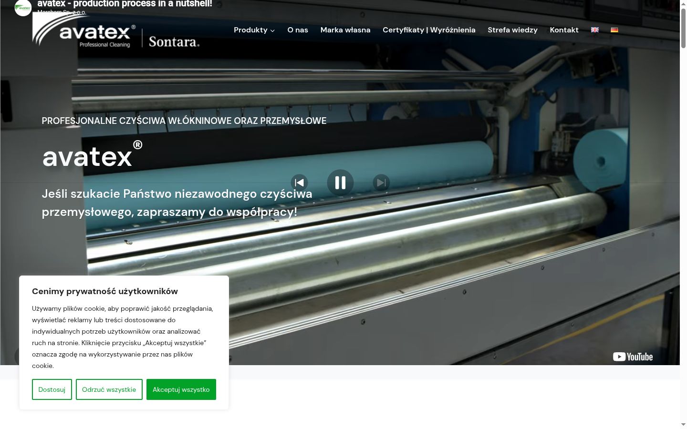The image size is (687, 429).
Task: Accept cookies with Akceptuj wszystko
Action: pyautogui.click(x=181, y=389)
